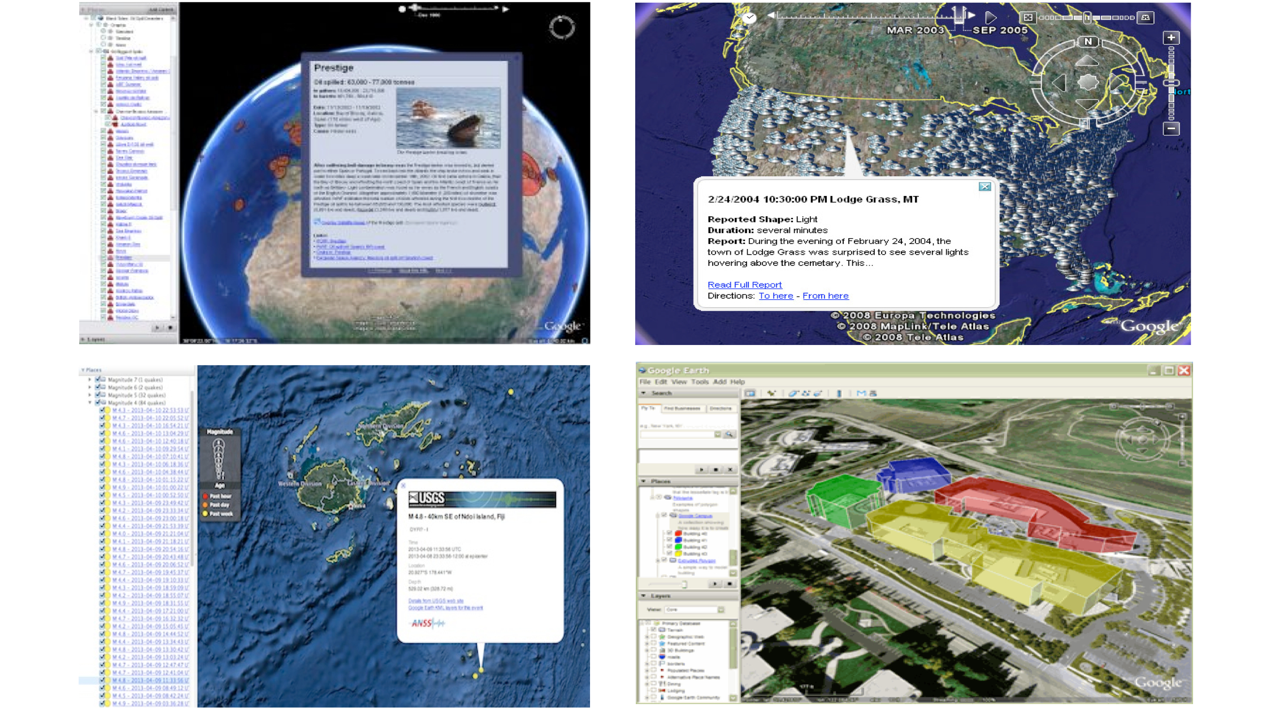
Task: Click the Prestige tanker photo thumbnail
Action: coord(448,117)
